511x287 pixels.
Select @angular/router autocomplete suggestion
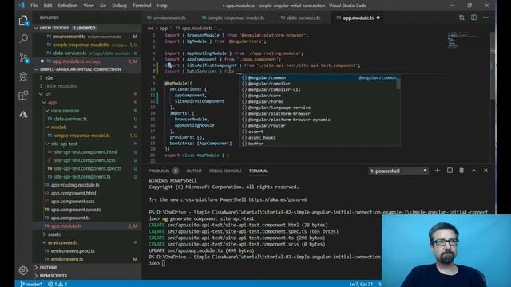320,126
